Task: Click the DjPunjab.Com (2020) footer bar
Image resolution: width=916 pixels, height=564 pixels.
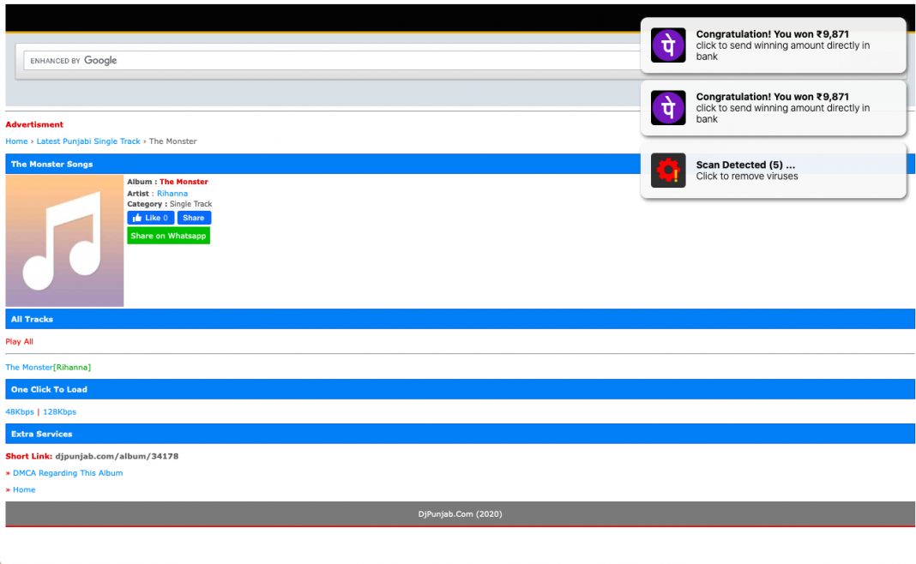Action: click(x=460, y=514)
